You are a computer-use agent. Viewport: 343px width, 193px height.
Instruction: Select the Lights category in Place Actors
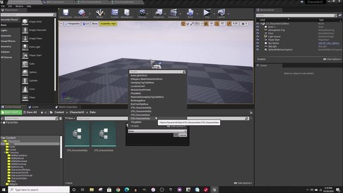(4, 31)
